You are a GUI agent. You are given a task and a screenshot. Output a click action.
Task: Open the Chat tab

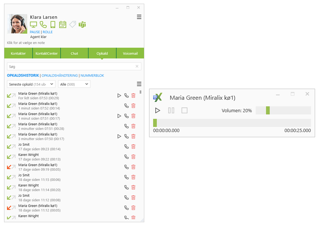click(x=74, y=53)
